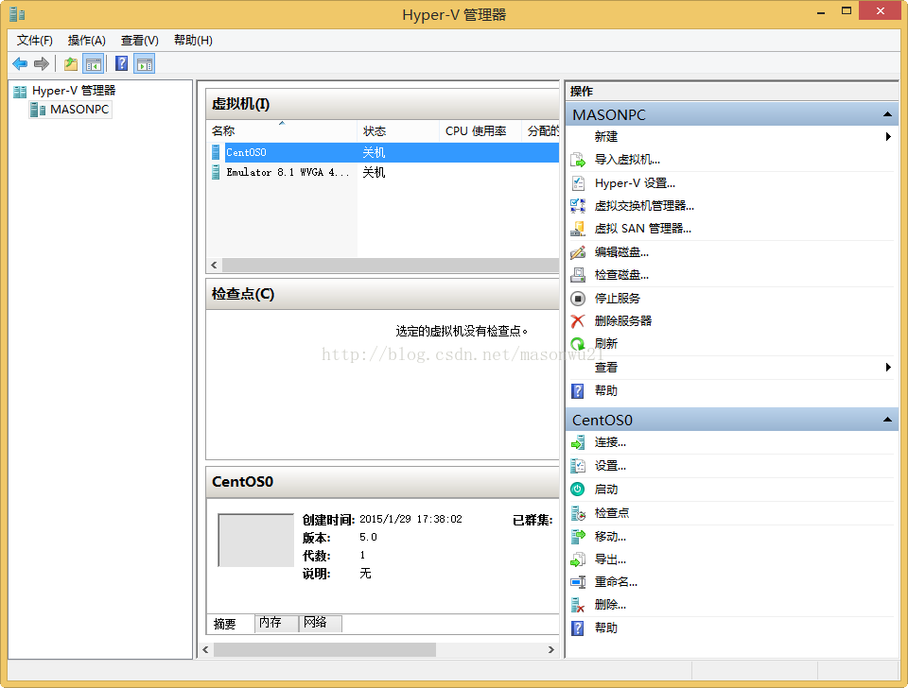Open the 查看(V) menu
The image size is (908, 688).
(140, 41)
